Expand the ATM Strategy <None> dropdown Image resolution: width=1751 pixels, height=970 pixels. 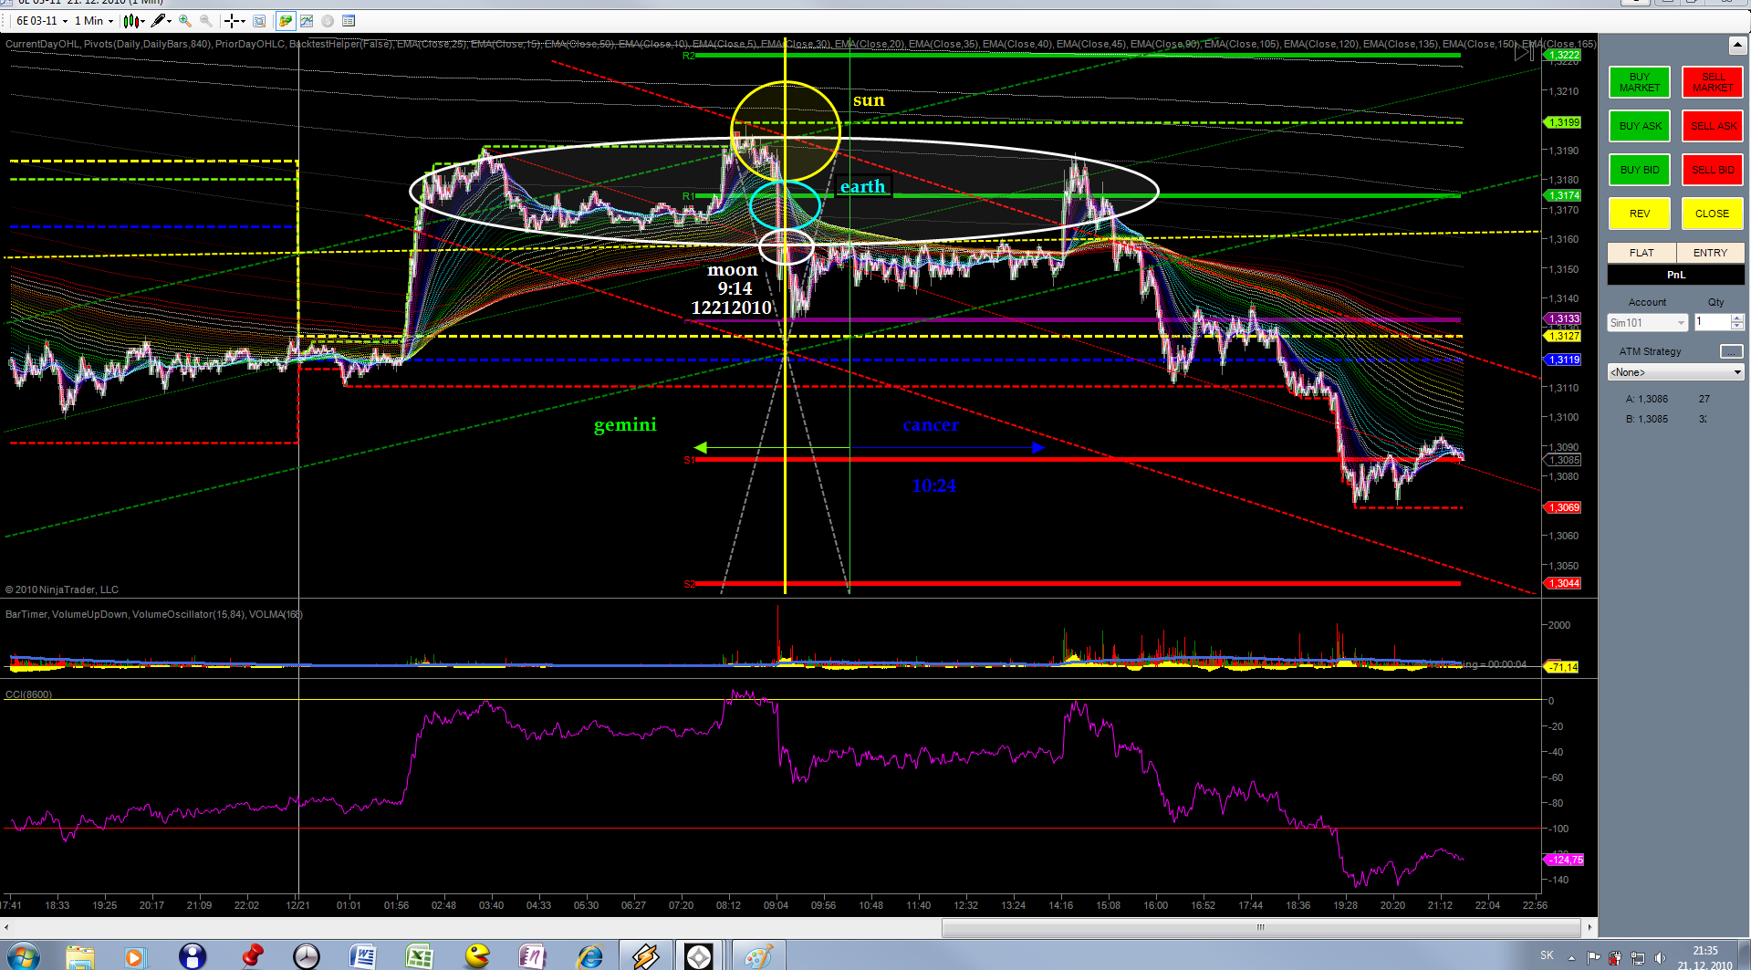(1675, 372)
